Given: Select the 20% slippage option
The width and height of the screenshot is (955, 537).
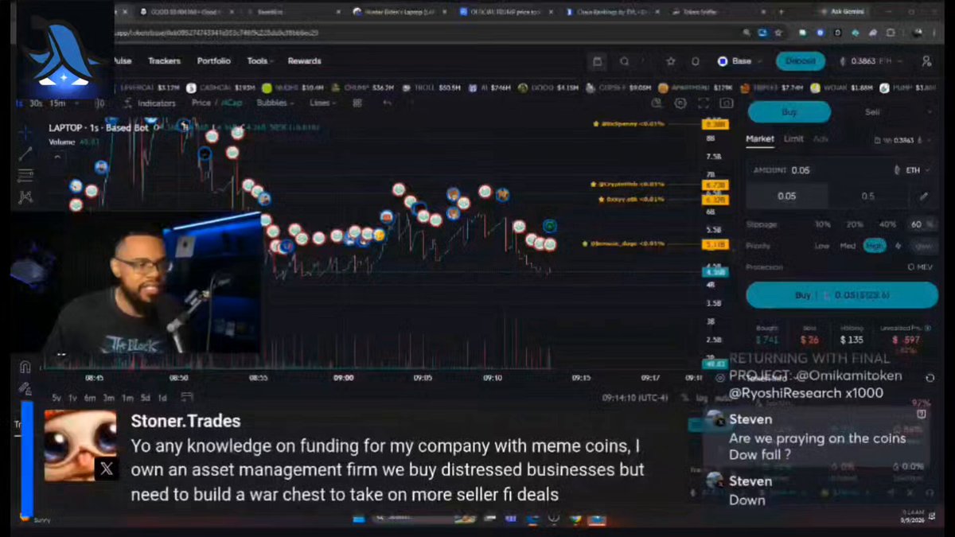Looking at the screenshot, I should (855, 225).
